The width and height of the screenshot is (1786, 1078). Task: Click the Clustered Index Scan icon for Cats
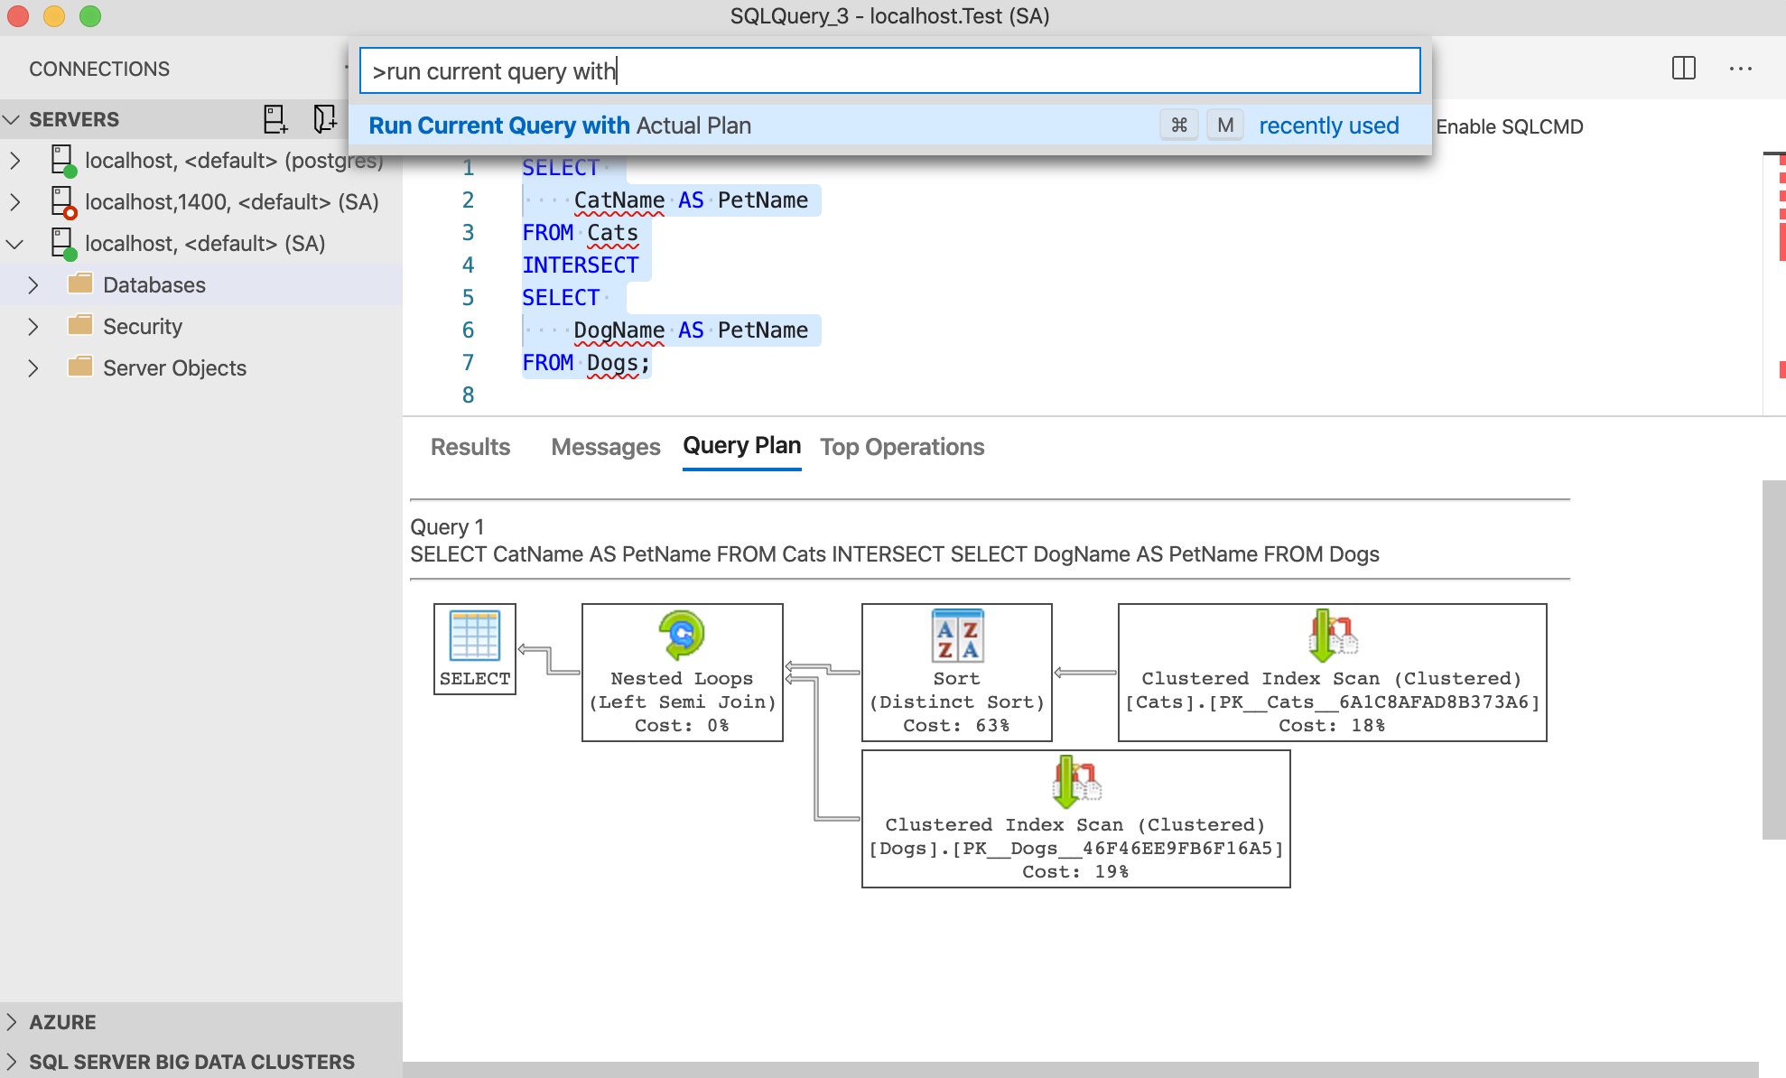1332,635
